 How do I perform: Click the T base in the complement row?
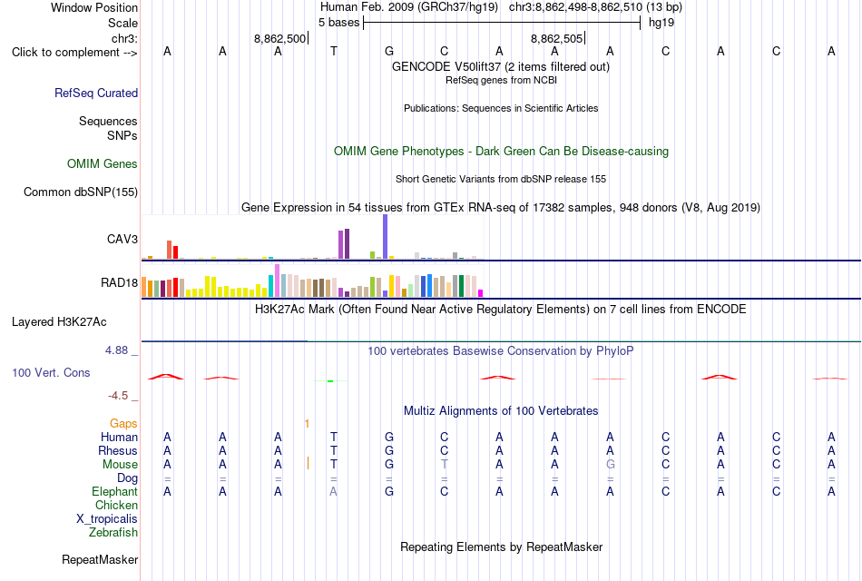pos(333,52)
